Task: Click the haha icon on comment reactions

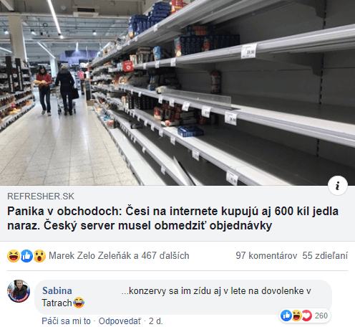Action: (296, 316)
